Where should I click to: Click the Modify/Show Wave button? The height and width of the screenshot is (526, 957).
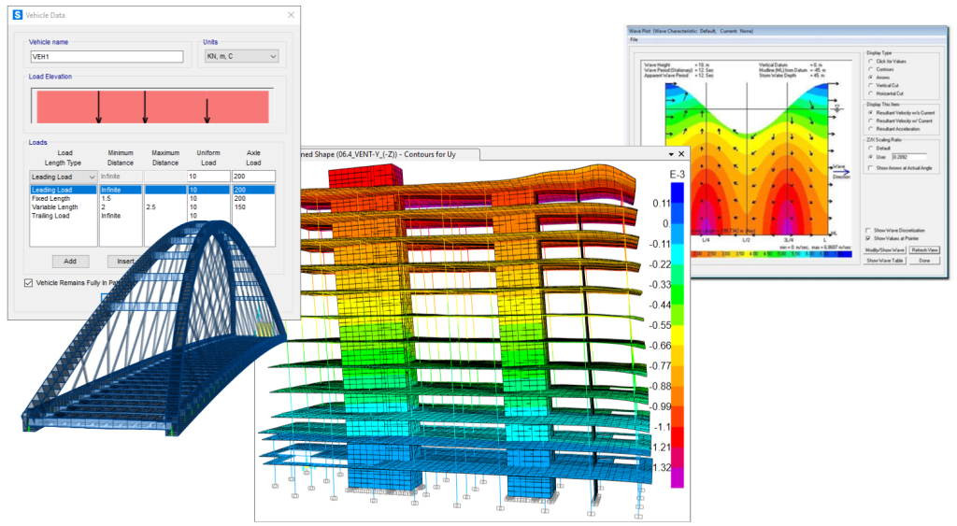[x=885, y=250]
